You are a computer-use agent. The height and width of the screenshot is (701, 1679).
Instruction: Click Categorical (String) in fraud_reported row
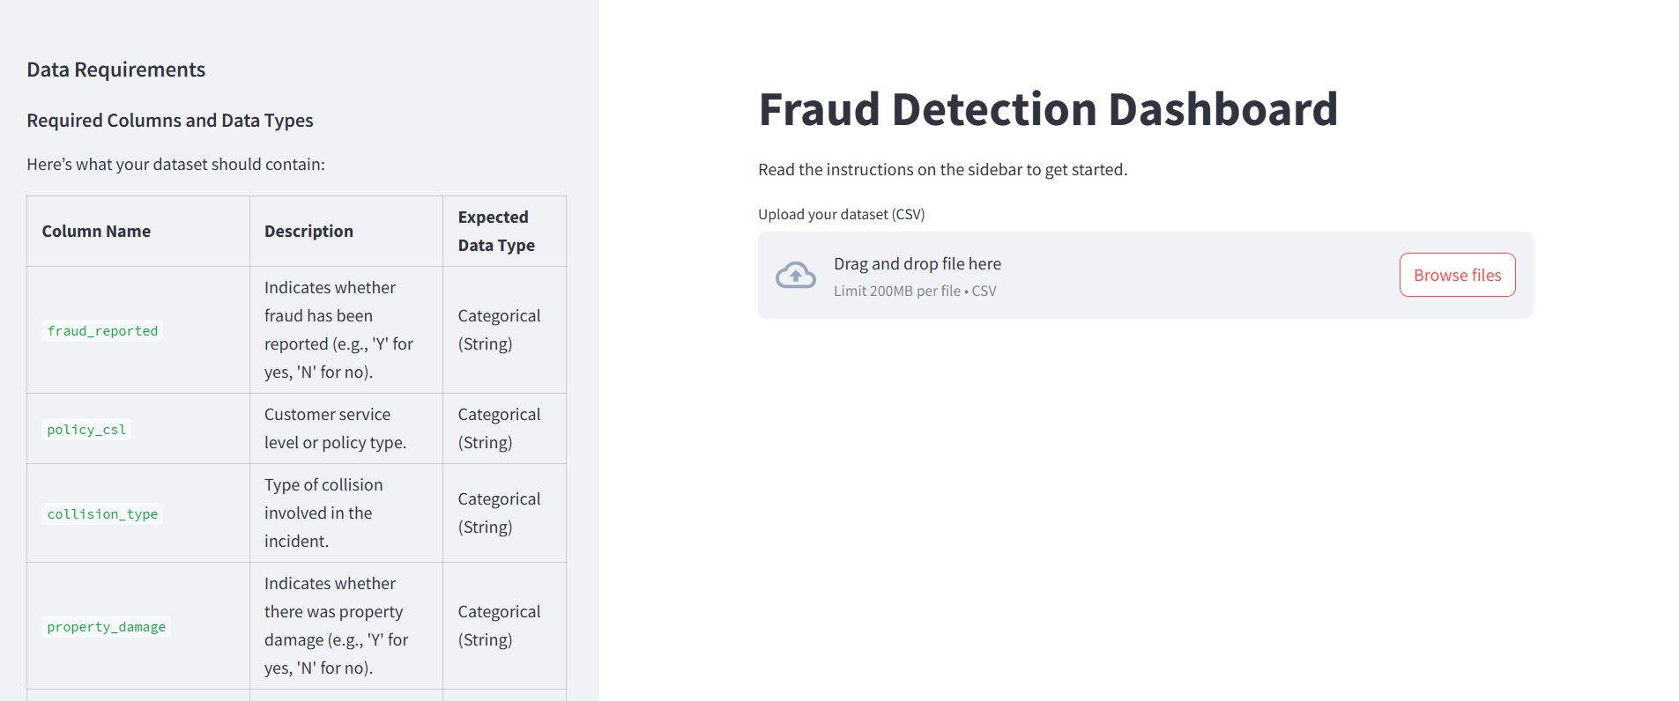click(499, 329)
